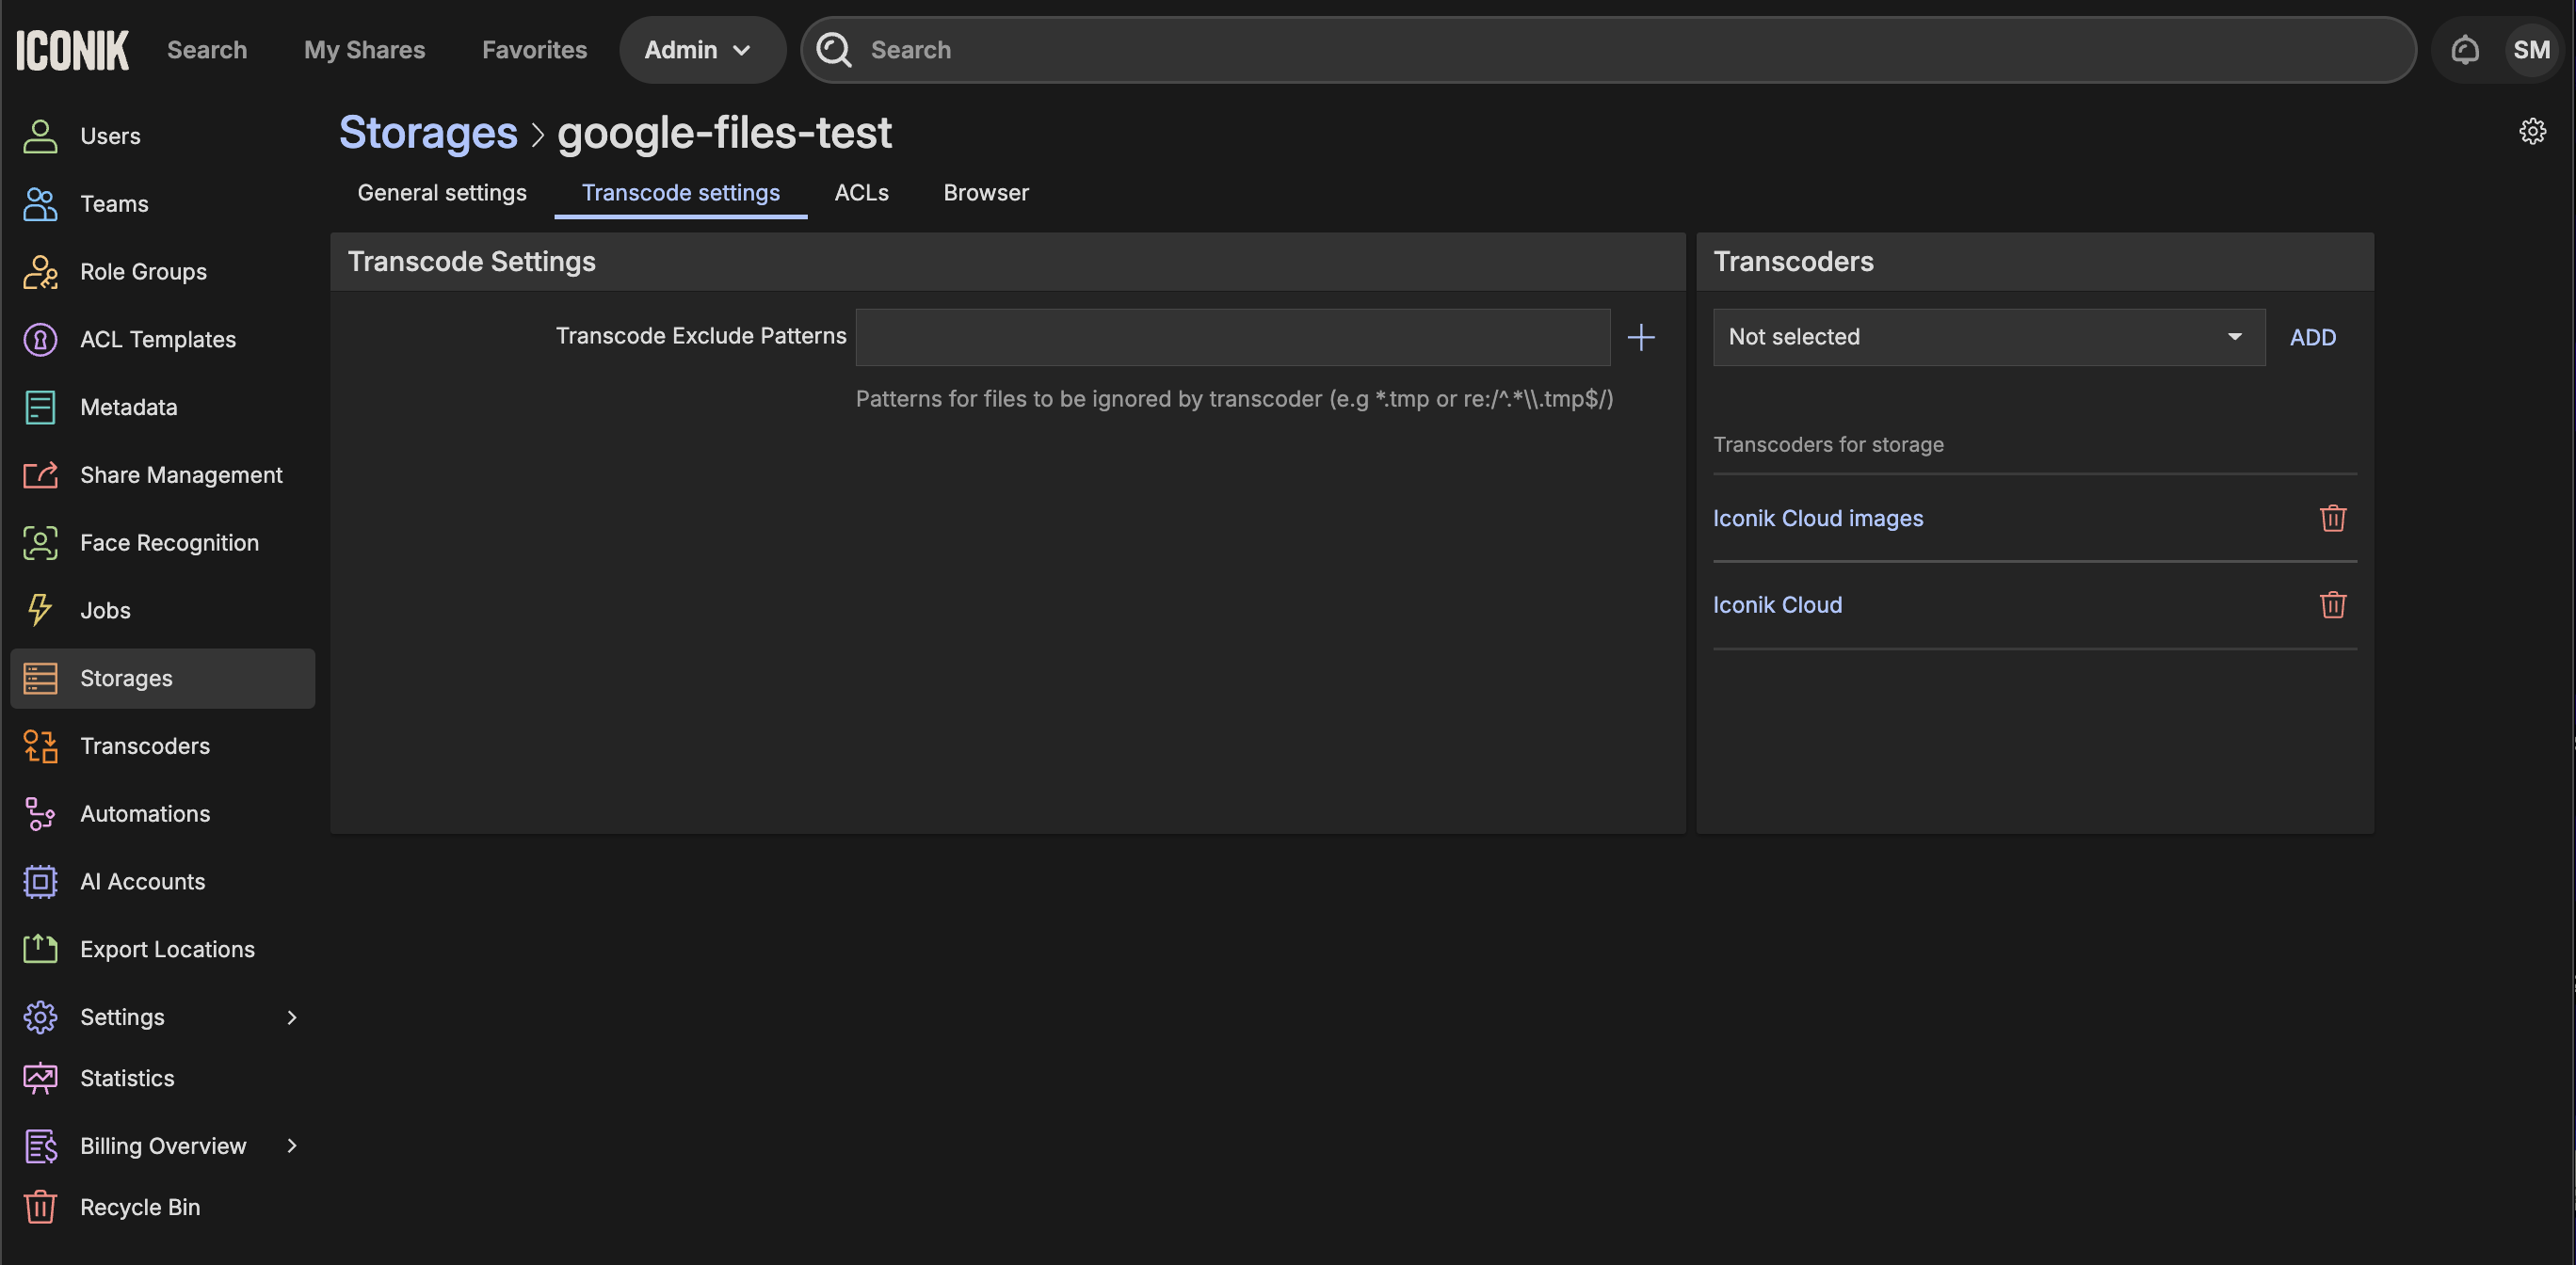The image size is (2576, 1265).
Task: Open AI Accounts in sidebar
Action: tap(142, 881)
